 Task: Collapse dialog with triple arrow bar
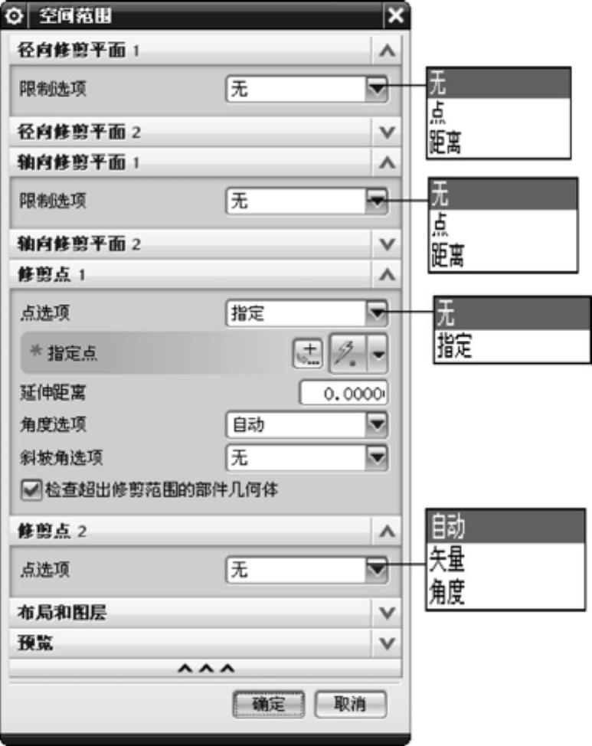pyautogui.click(x=205, y=669)
